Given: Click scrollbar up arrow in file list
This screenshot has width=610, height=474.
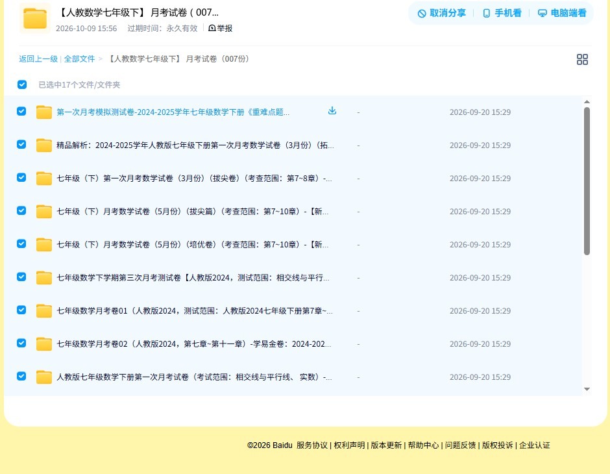Looking at the screenshot, I should point(587,102).
